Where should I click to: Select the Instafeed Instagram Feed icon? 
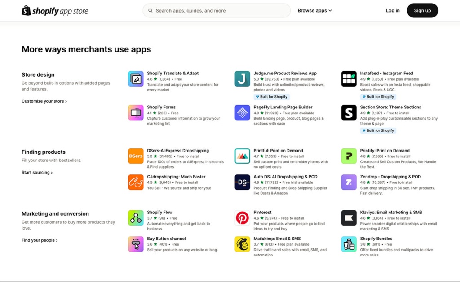(349, 79)
